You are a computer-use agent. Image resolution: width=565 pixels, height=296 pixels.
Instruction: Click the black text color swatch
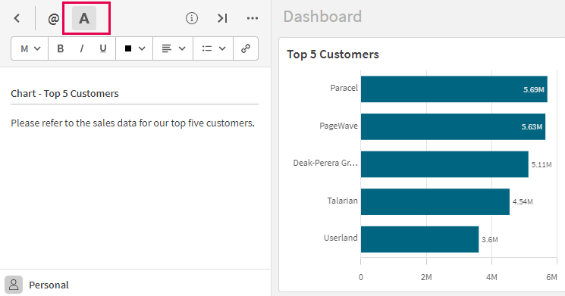tap(128, 48)
